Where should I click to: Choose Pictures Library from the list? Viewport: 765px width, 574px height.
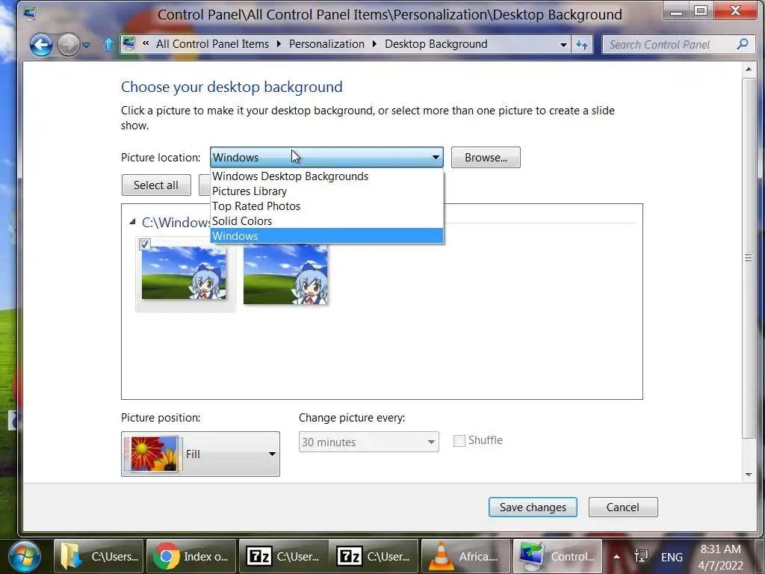pyautogui.click(x=327, y=191)
